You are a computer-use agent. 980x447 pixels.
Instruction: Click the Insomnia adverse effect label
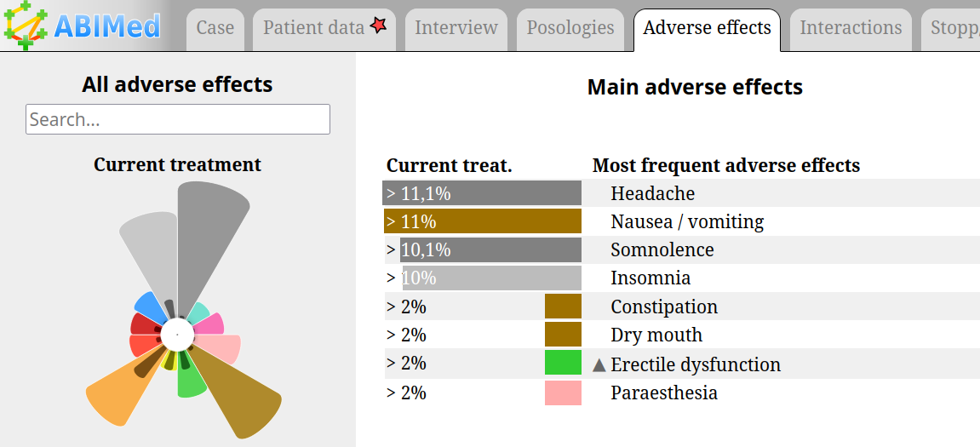pyautogui.click(x=650, y=278)
